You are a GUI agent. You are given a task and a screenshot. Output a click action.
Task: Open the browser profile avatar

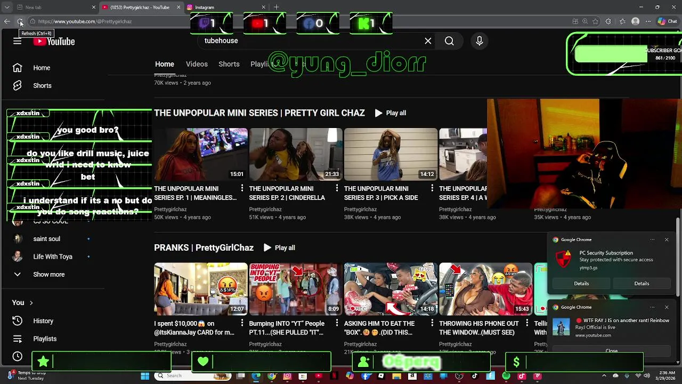(x=635, y=21)
